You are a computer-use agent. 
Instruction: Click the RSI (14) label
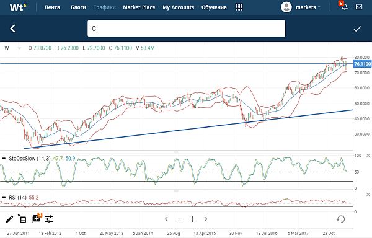pos(17,198)
